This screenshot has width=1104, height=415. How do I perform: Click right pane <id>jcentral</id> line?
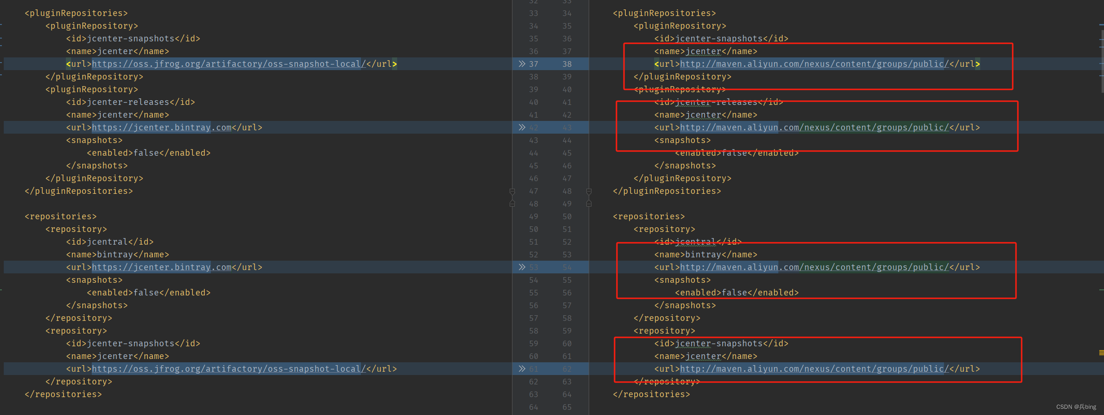[698, 242]
